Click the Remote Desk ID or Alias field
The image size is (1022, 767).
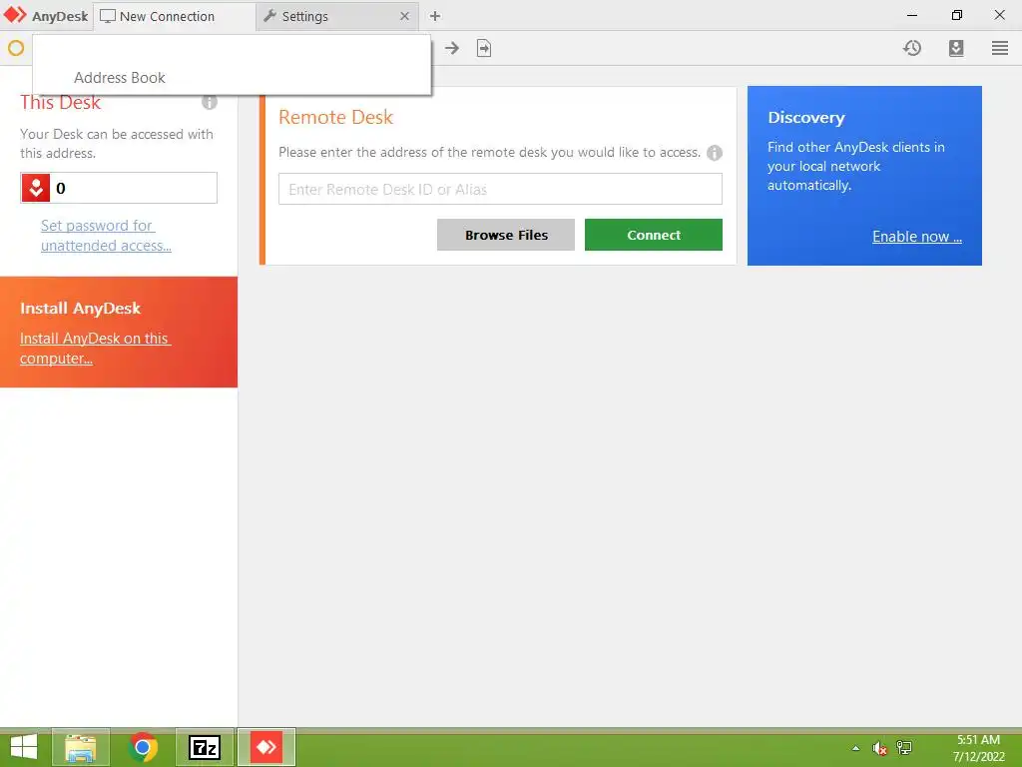(x=500, y=189)
